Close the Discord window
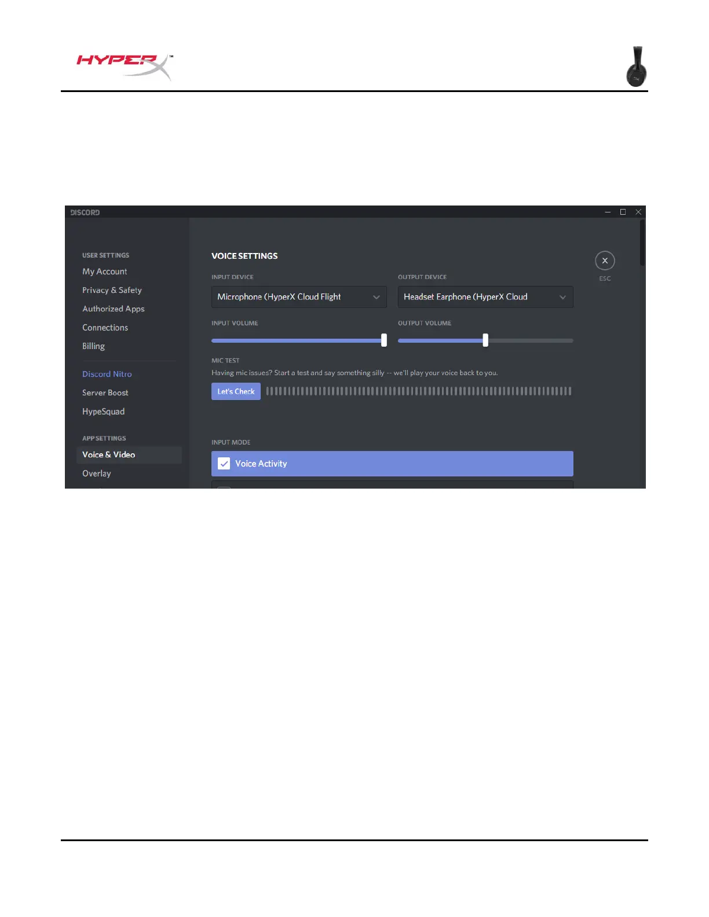Viewport: 709px width, 917px height. click(x=638, y=212)
